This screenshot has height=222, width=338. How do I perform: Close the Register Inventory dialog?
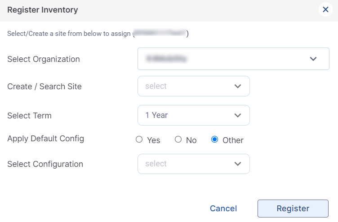pyautogui.click(x=325, y=9)
